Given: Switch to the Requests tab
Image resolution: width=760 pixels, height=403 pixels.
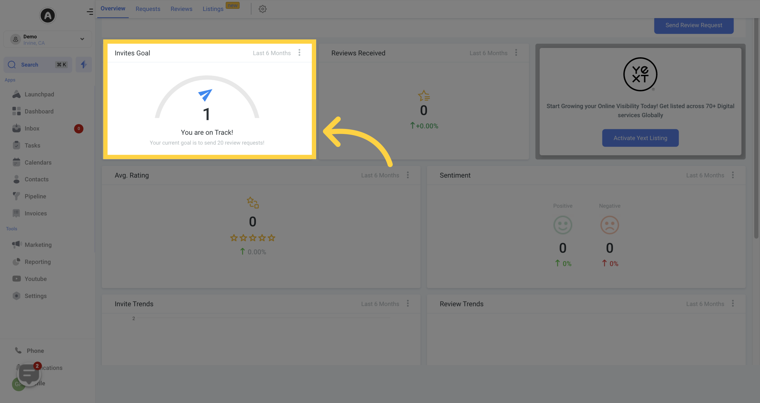Looking at the screenshot, I should click(x=147, y=9).
